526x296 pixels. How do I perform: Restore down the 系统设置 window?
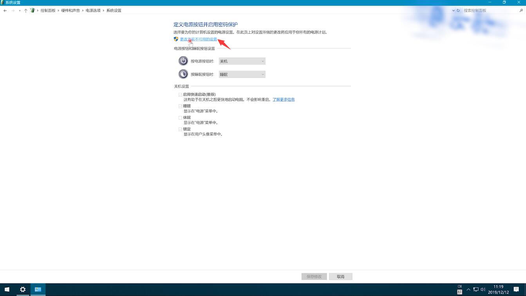pyautogui.click(x=504, y=2)
